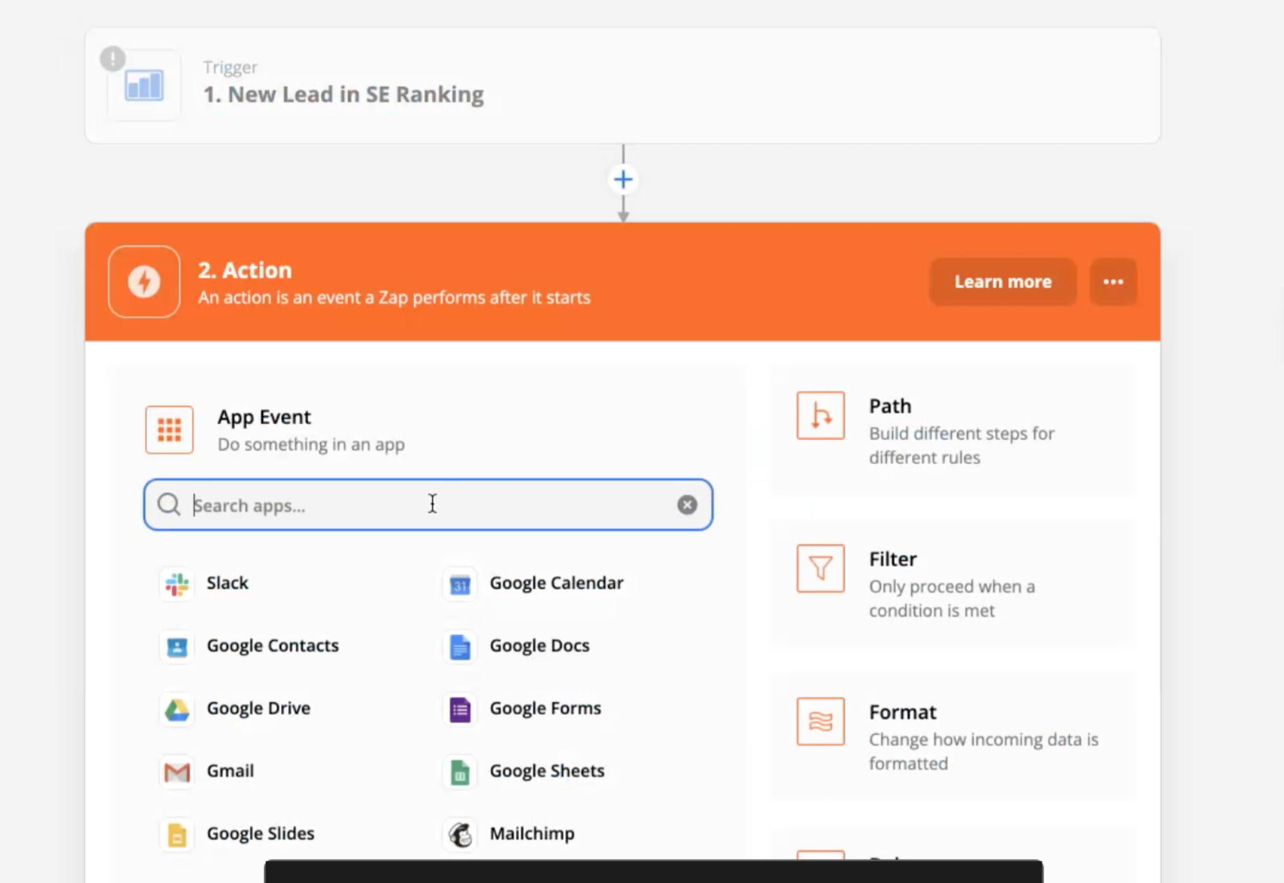This screenshot has width=1284, height=883.
Task: Click 'Do something in an app' subtitle
Action: tap(311, 444)
